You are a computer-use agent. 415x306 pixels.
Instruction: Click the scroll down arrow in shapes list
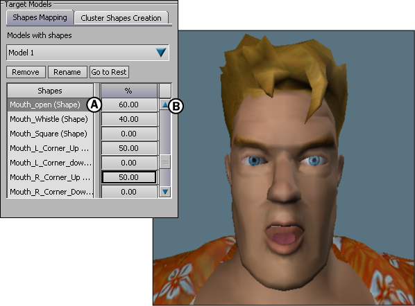click(x=165, y=191)
